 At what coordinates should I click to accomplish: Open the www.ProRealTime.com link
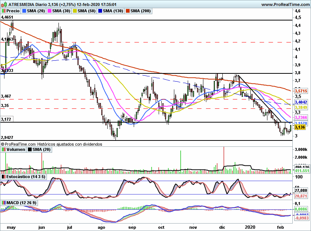285,4
